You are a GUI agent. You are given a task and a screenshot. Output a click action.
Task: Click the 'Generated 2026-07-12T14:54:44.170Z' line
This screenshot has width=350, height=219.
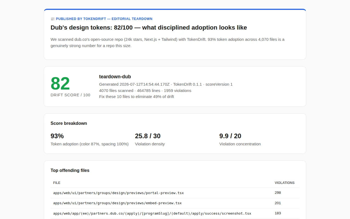tap(166, 84)
